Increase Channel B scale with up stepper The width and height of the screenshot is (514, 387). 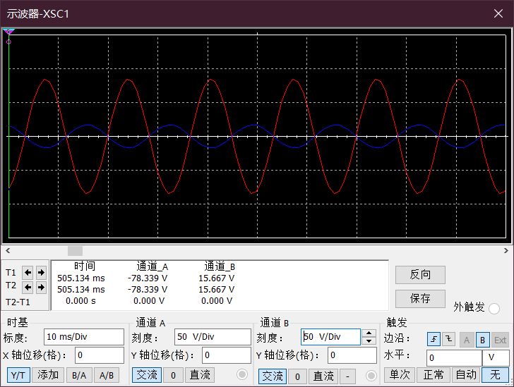coord(369,333)
